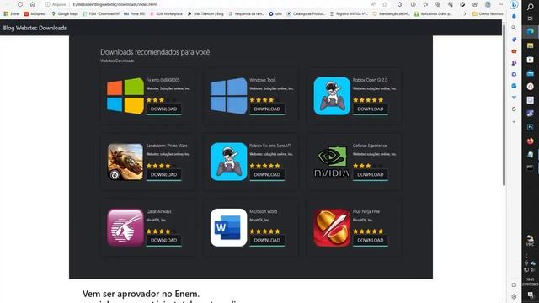Toggle read aloud icon in address bar
Image resolution: width=539 pixels, height=303 pixels.
tap(373, 4)
